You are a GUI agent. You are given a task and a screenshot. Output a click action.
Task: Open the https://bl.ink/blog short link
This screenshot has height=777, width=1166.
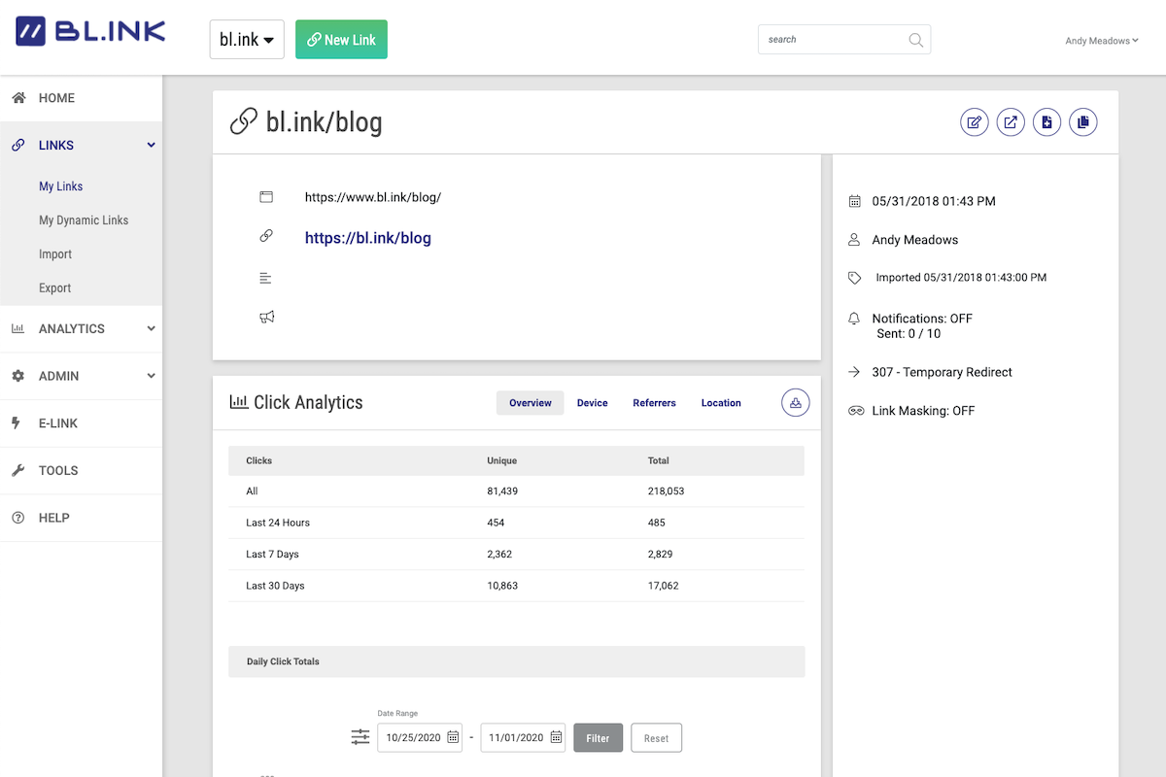(367, 238)
